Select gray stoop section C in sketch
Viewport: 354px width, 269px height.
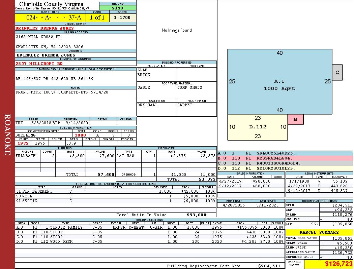point(337,72)
